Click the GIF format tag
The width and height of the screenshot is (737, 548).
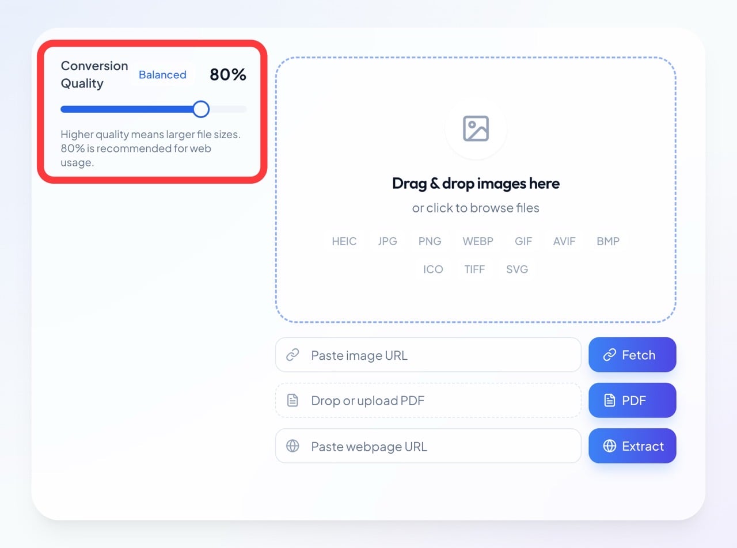(x=523, y=241)
